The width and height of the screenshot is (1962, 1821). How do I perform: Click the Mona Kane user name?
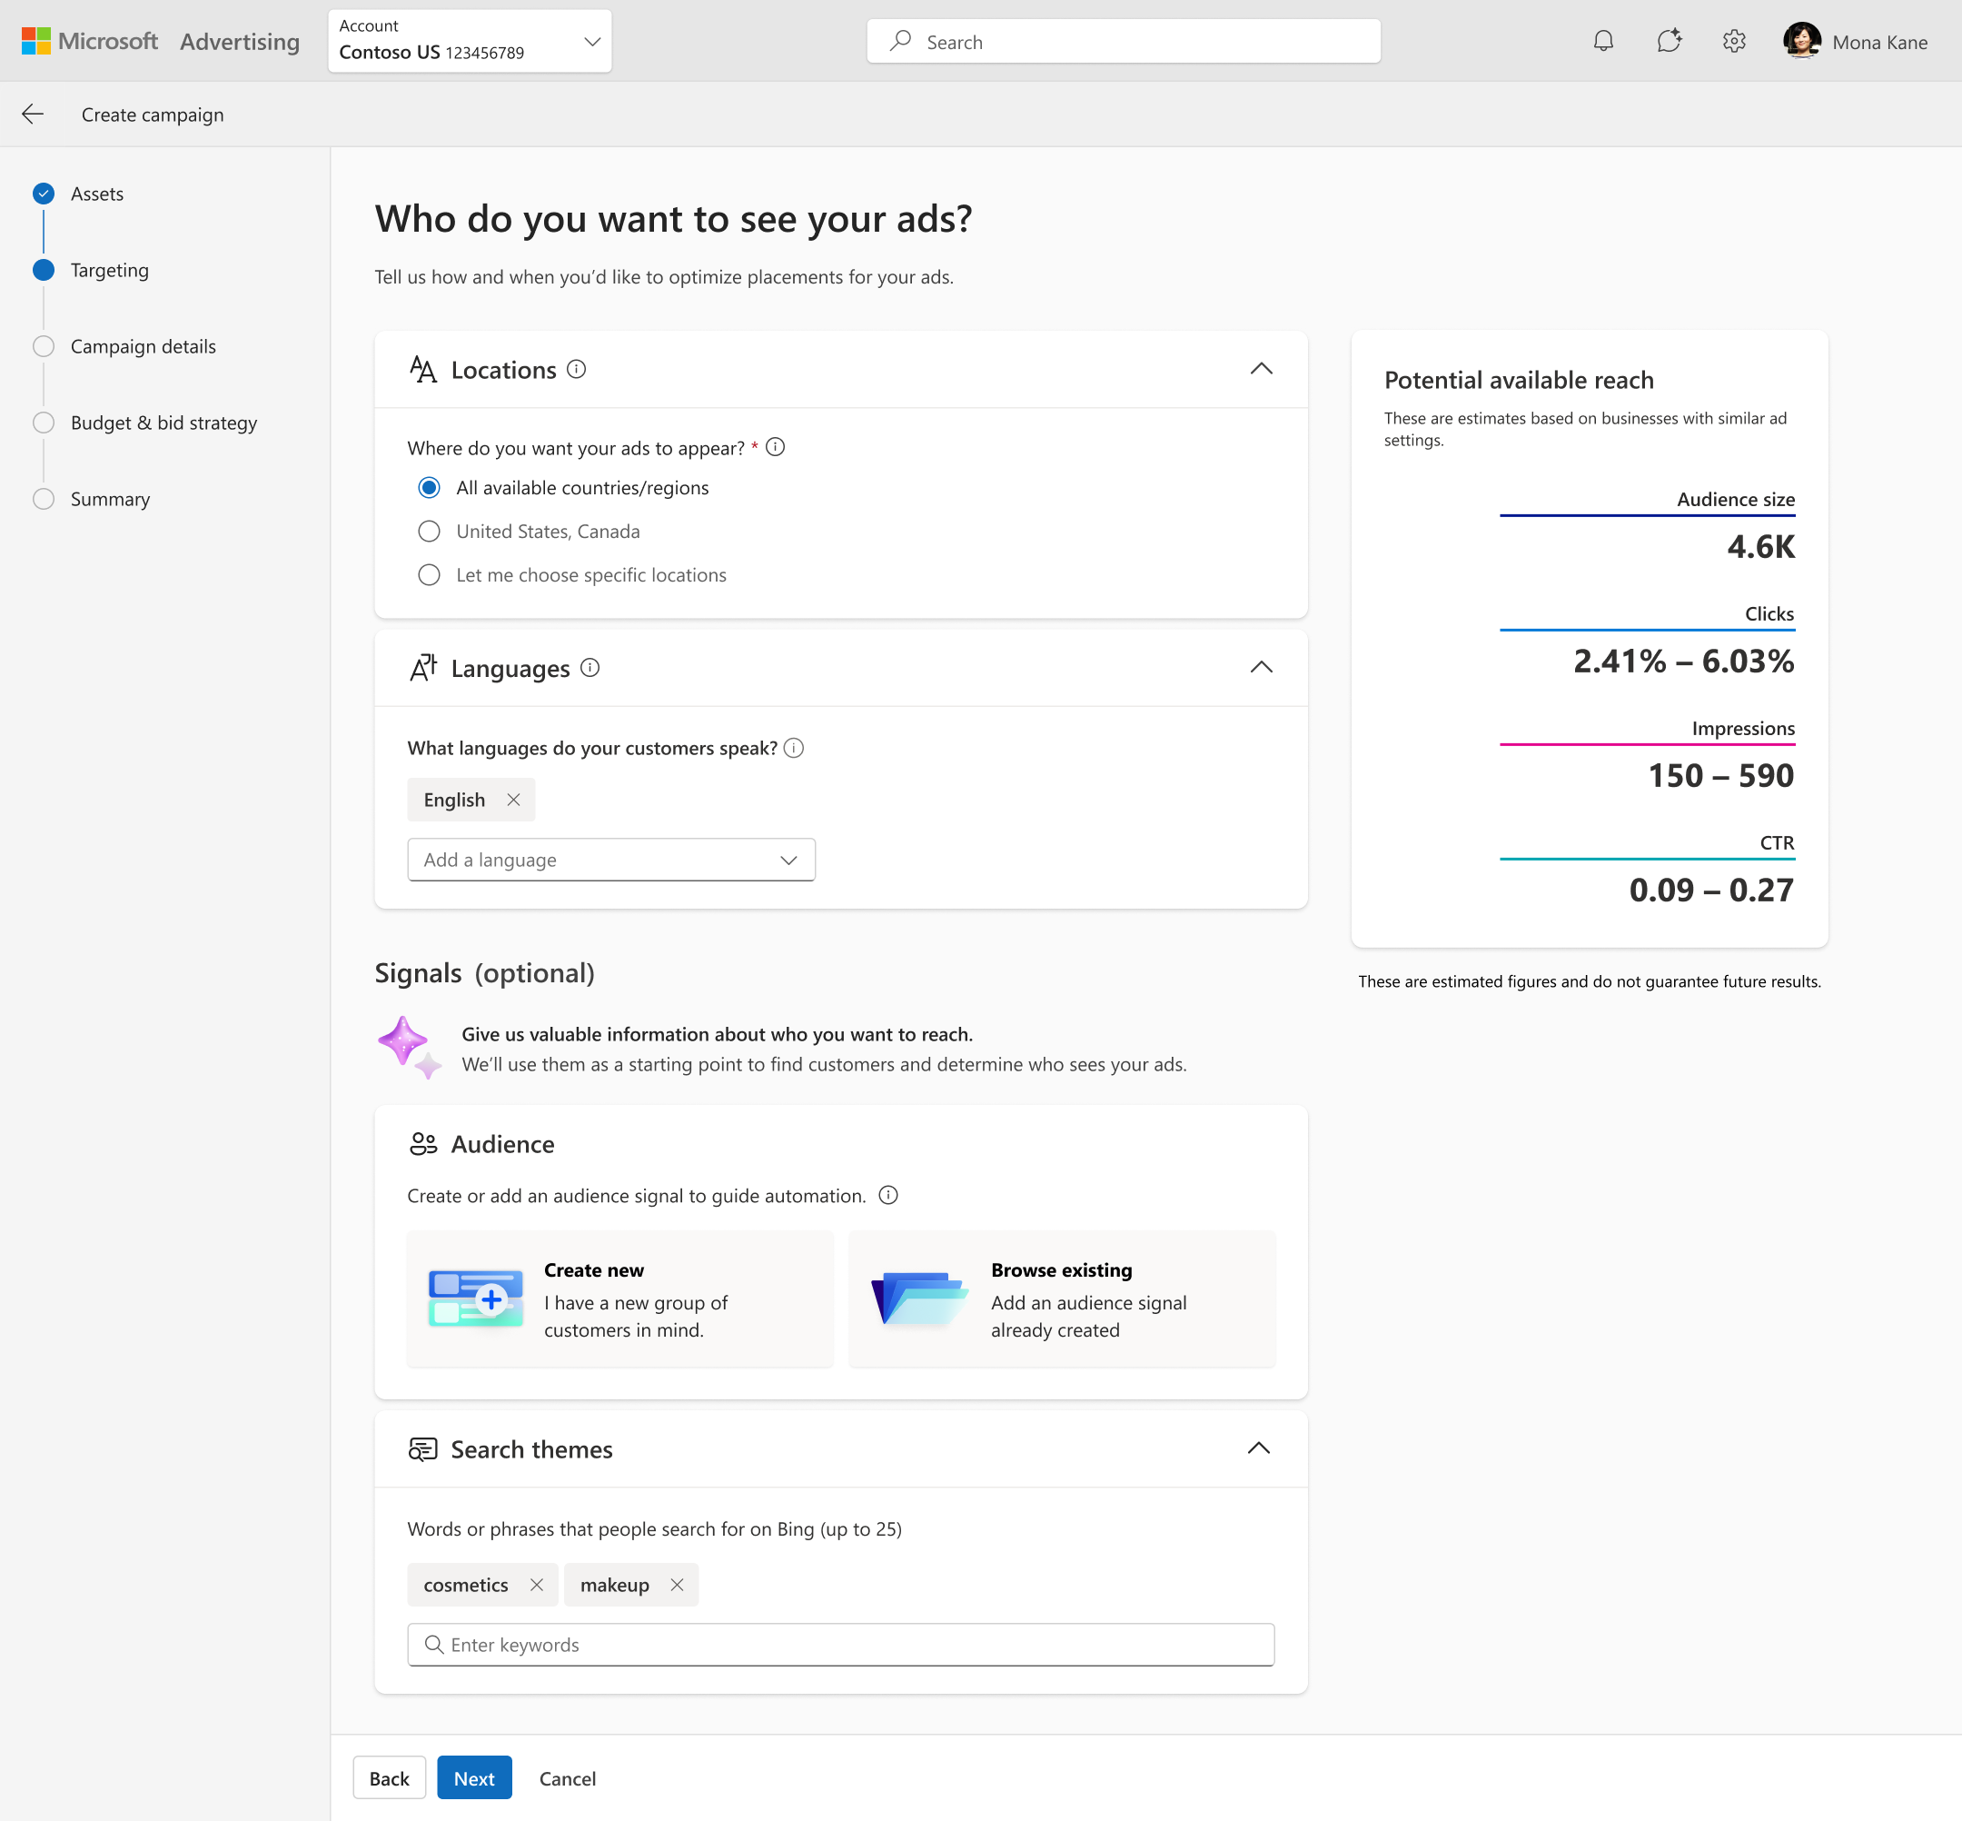tap(1880, 43)
